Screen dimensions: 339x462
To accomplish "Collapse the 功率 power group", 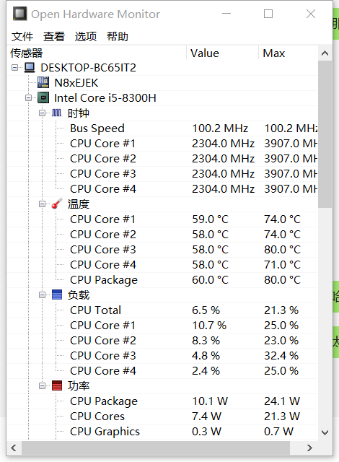I will [x=43, y=385].
